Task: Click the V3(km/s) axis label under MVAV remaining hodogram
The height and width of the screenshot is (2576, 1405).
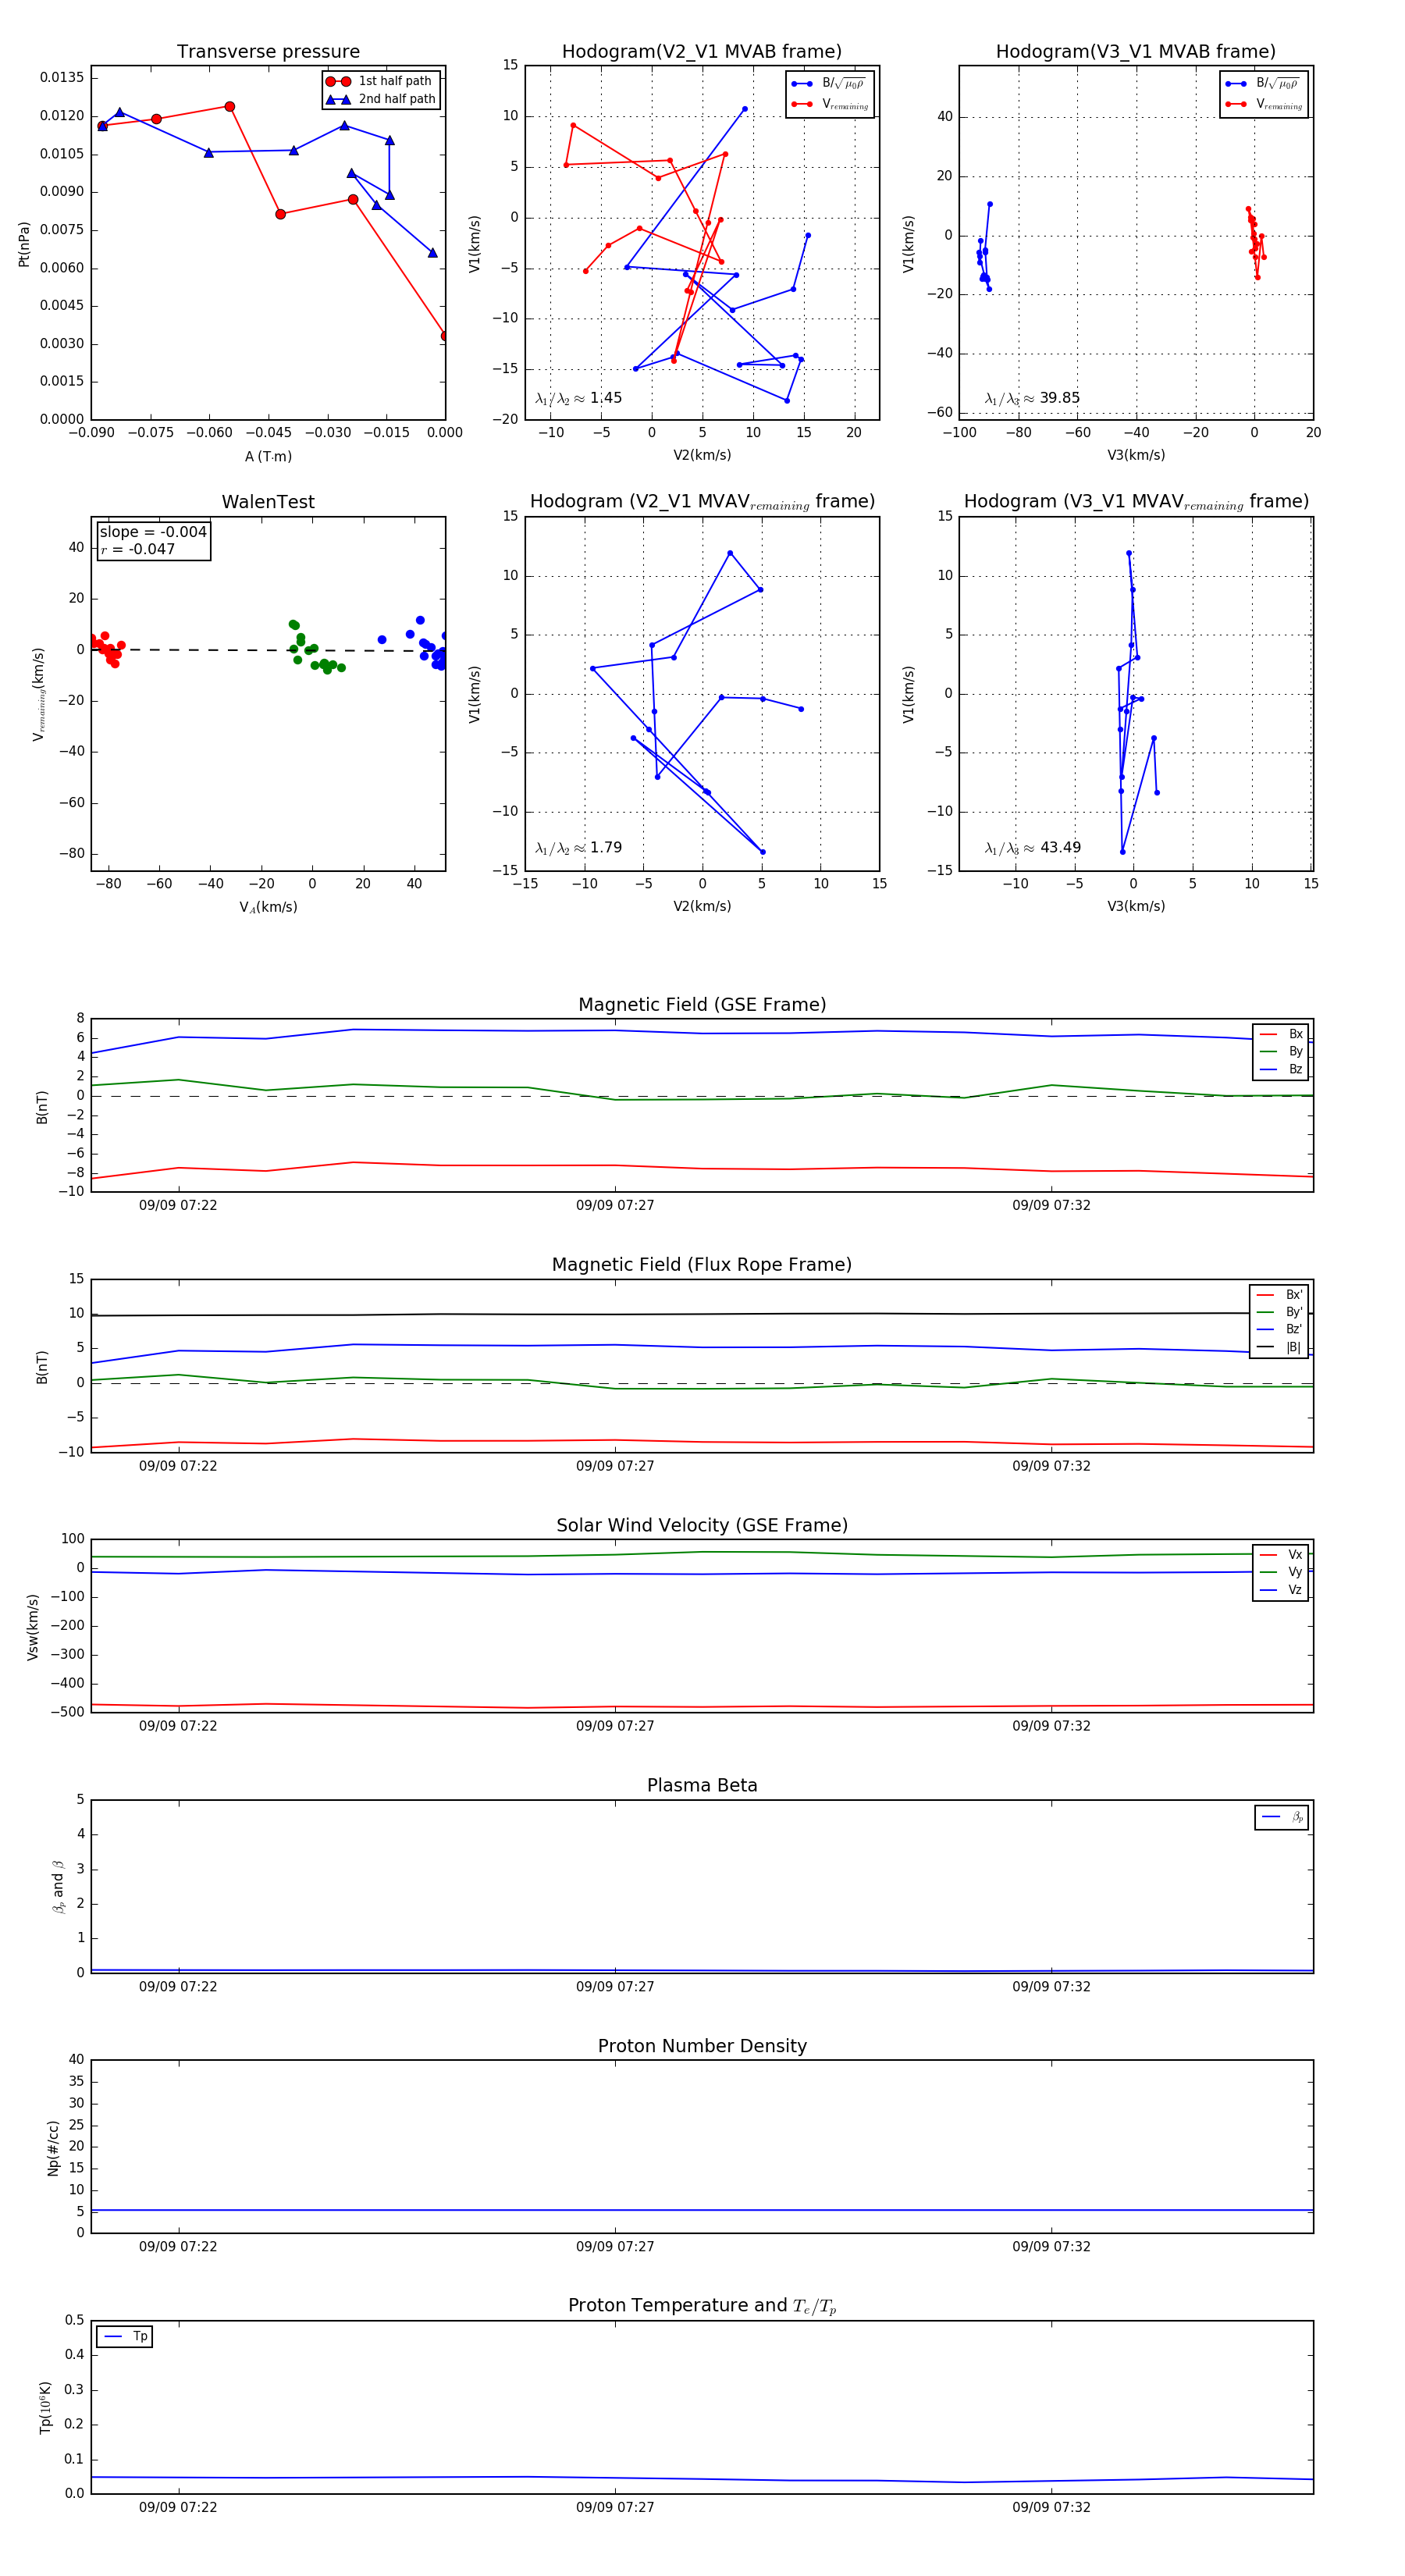Action: 1136,907
